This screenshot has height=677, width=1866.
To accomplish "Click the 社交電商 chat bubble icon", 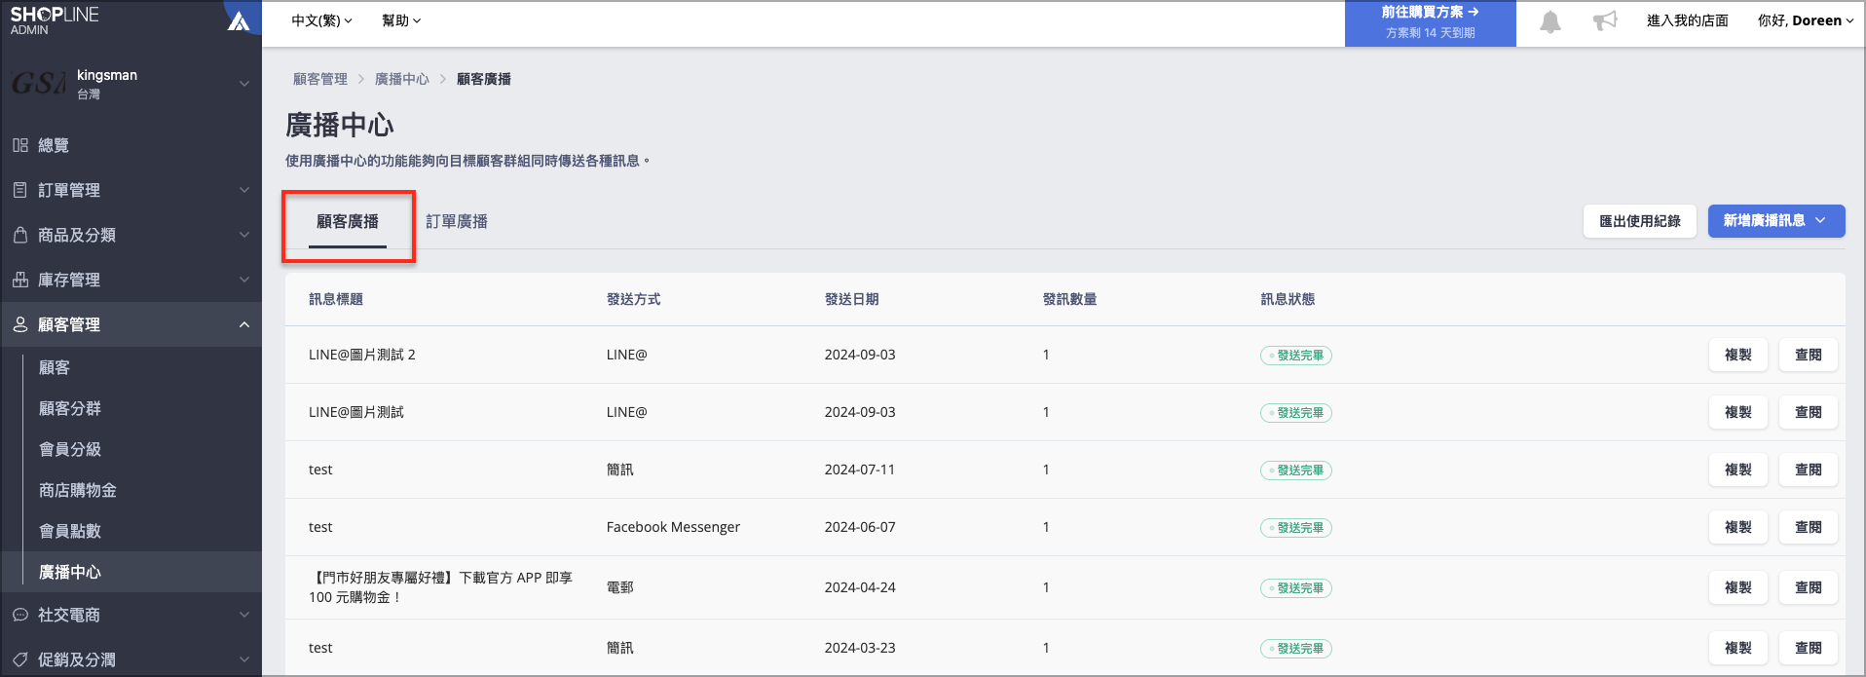I will tap(20, 615).
